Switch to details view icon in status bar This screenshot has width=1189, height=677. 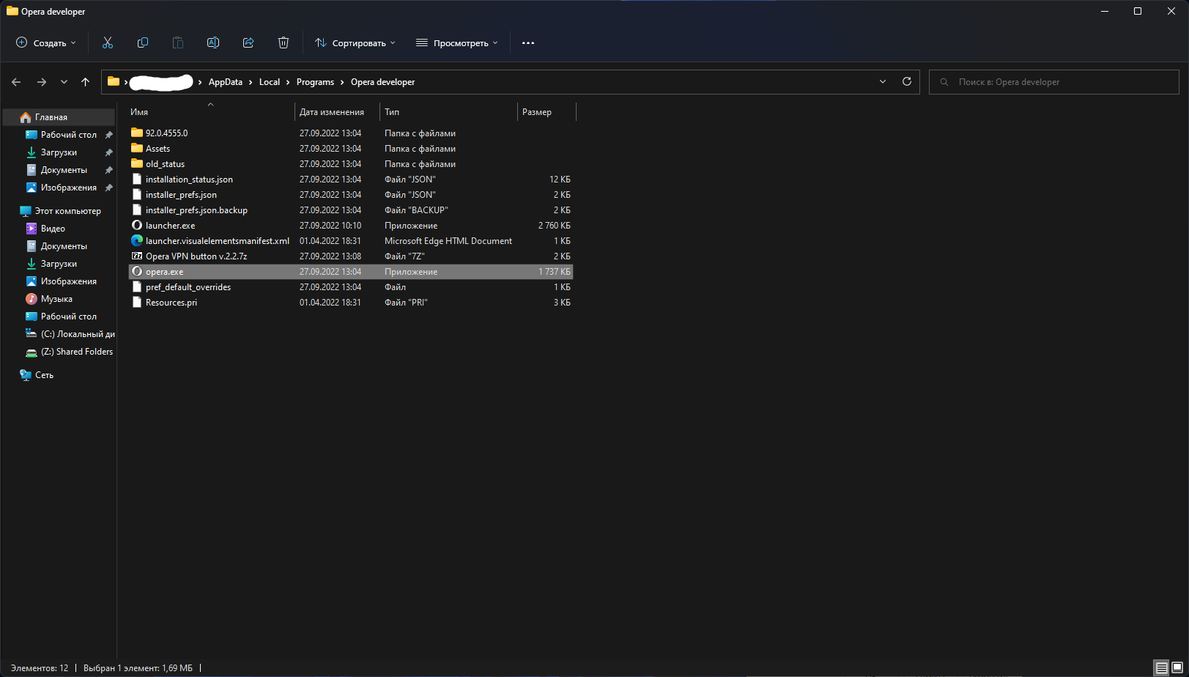1162,668
